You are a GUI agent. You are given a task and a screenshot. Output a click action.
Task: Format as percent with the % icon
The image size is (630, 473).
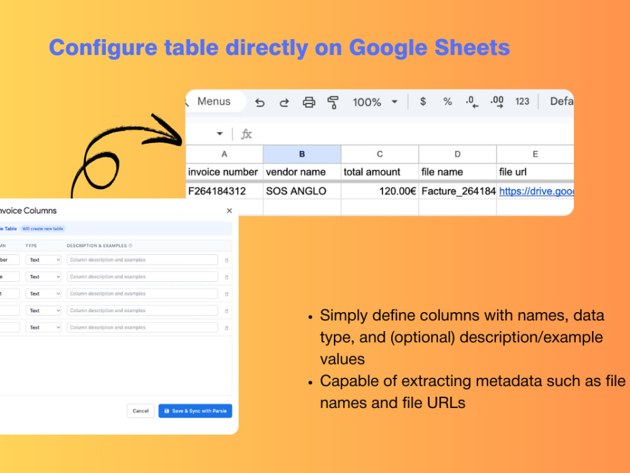[x=447, y=102]
